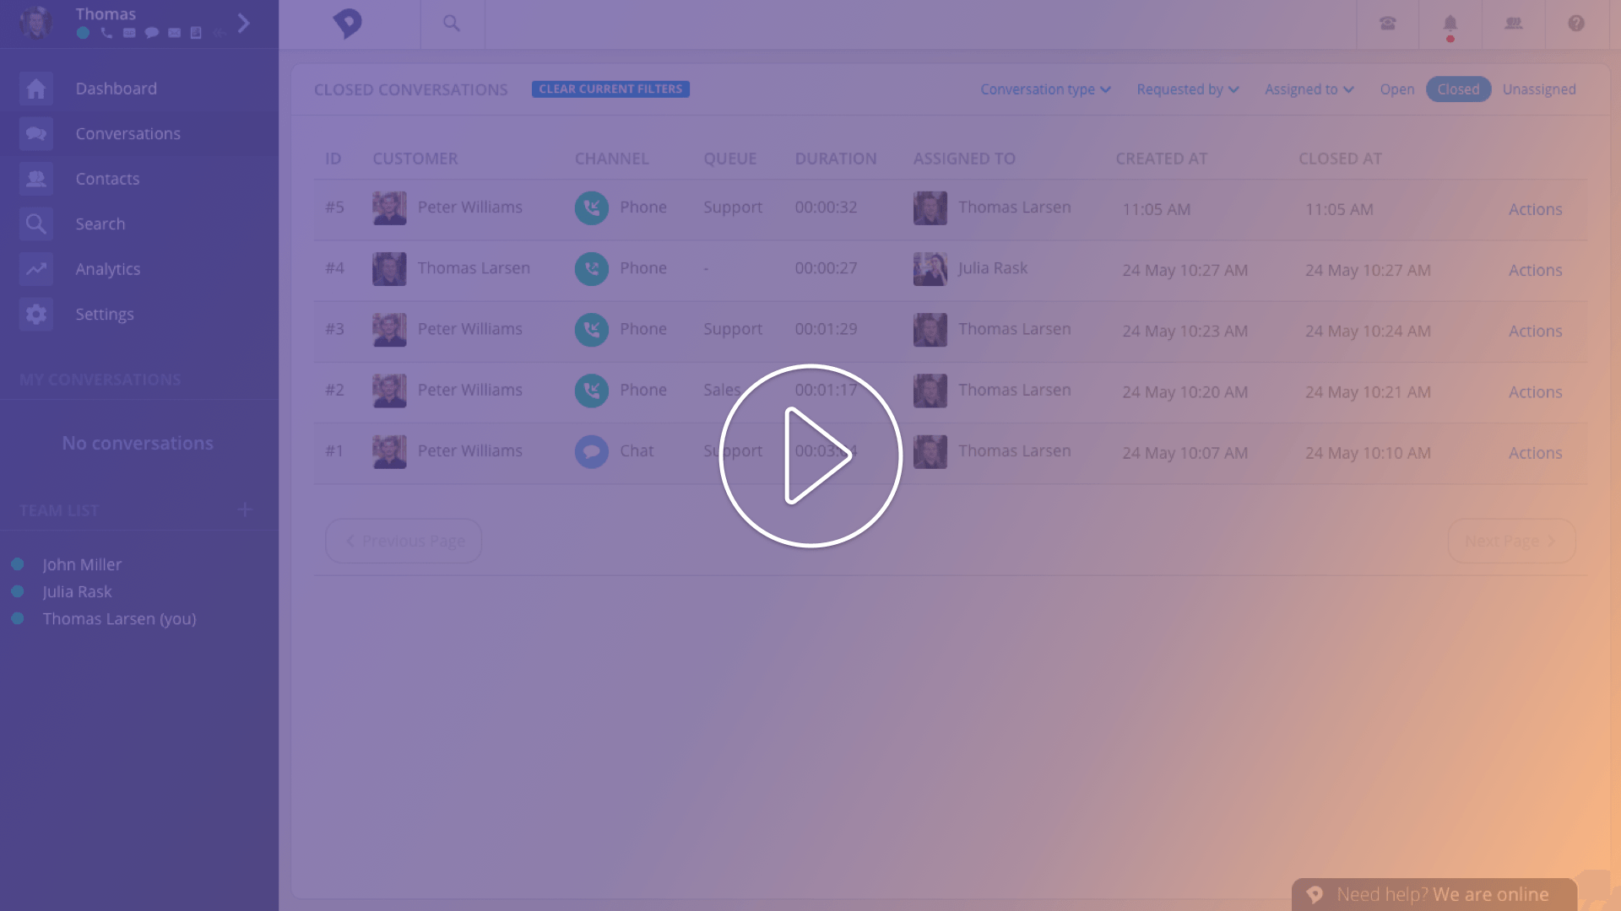The height and width of the screenshot is (911, 1621).
Task: Open the help question mark icon
Action: pyautogui.click(x=1576, y=24)
